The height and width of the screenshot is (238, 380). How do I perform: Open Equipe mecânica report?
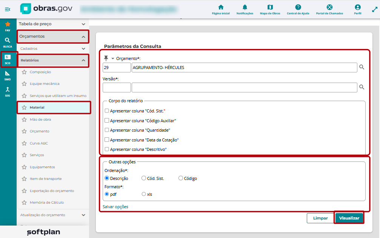tap(45, 84)
